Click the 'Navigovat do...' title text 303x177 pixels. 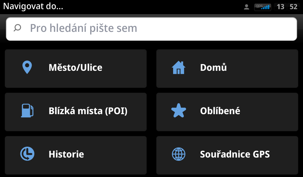tap(33, 6)
